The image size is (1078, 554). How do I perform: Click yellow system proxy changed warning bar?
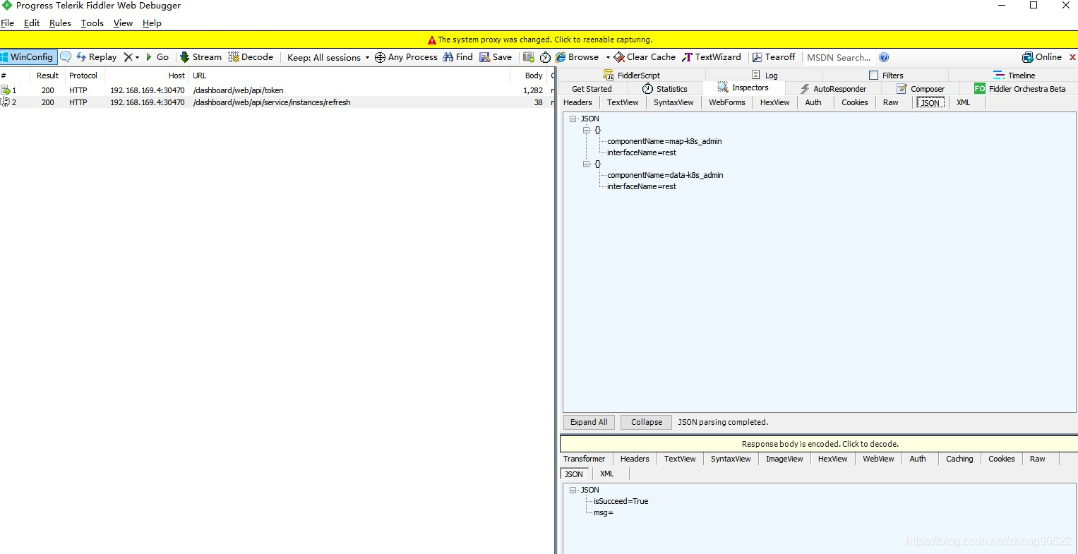539,40
